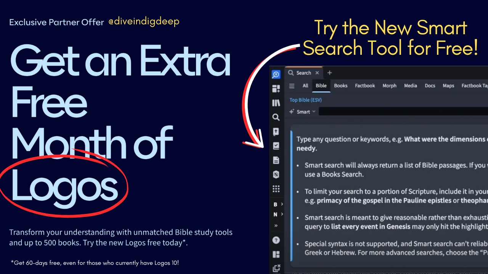The height and width of the screenshot is (274, 488).
Task: Click 'Smart search will always return' bullet
Action: click(x=396, y=170)
